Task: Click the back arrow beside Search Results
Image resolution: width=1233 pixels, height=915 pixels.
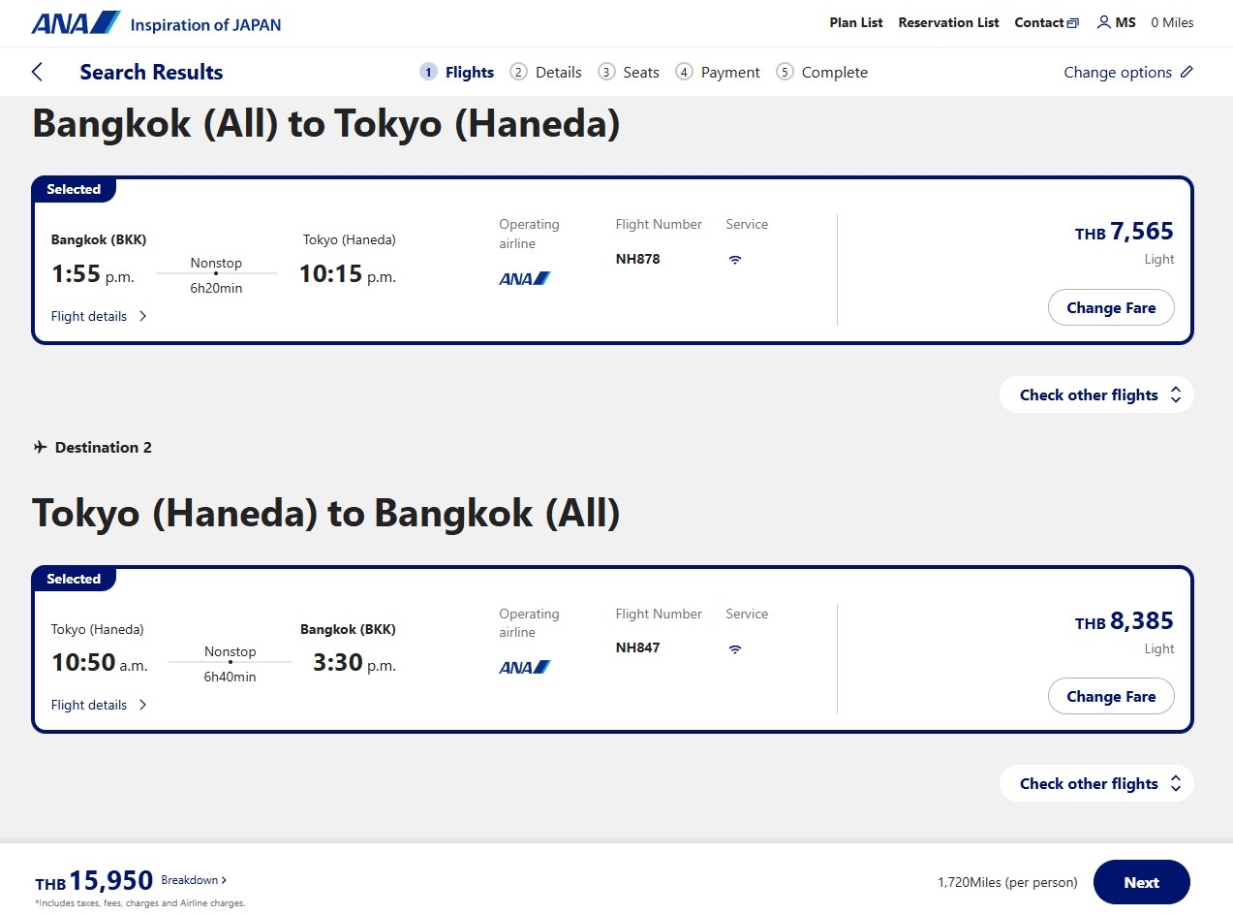Action: coord(38,72)
